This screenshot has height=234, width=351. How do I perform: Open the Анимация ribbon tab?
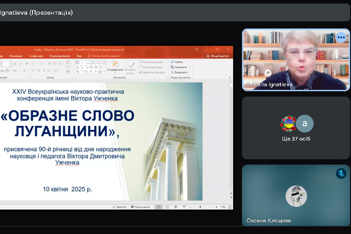coord(16,56)
